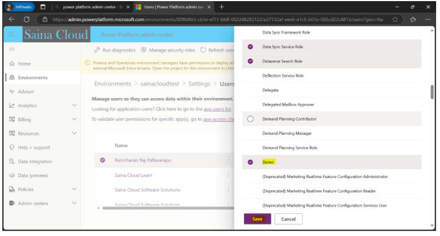Click the Run diagnostics wrench icon
This screenshot has height=236, width=440.
point(97,50)
